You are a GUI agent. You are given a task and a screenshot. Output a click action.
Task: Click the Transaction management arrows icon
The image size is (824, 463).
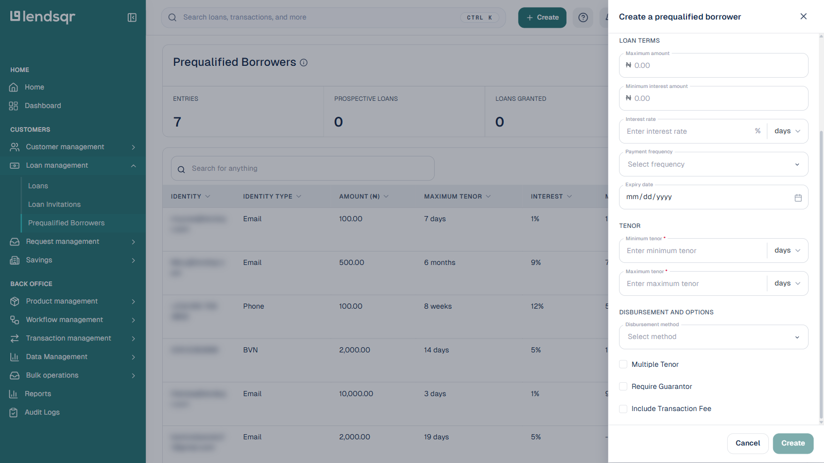click(14, 339)
